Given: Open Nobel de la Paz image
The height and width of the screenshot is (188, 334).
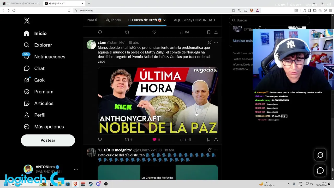Looking at the screenshot, I should (x=158, y=101).
